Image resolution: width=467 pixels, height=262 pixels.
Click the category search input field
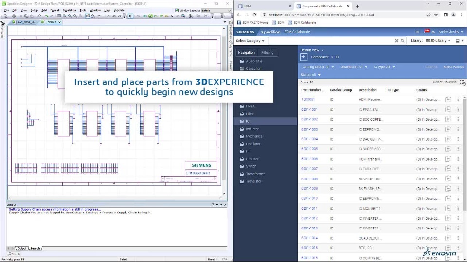coord(331,41)
